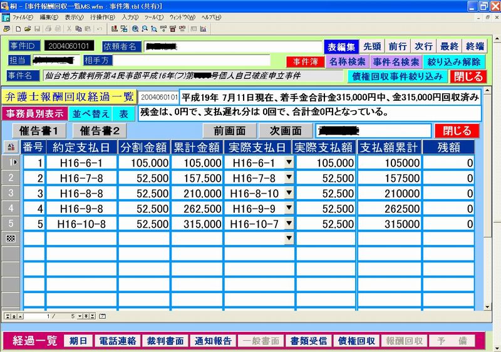Click the Copy icon in the toolbar

[77, 29]
